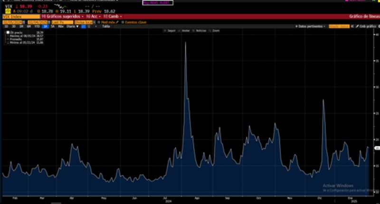This screenshot has width=380, height=204.
Task: Toggle the Últ precio legend checkbox
Action: point(8,32)
